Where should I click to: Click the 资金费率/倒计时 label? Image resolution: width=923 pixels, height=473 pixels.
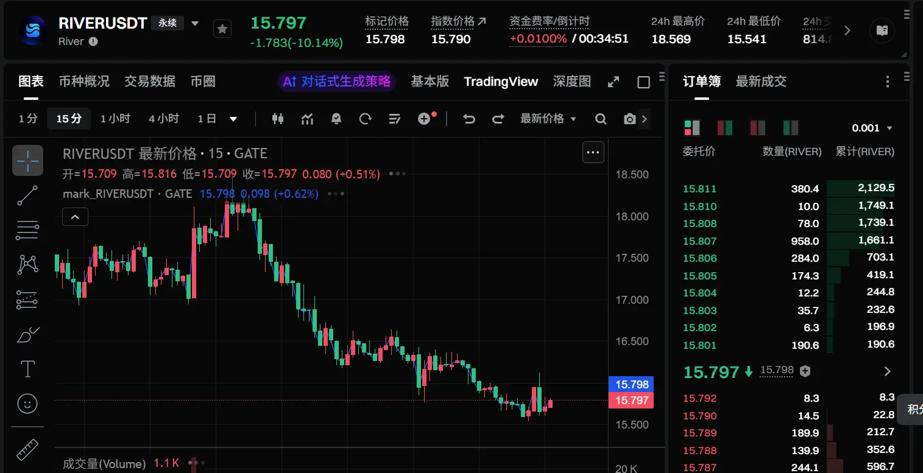(x=550, y=22)
